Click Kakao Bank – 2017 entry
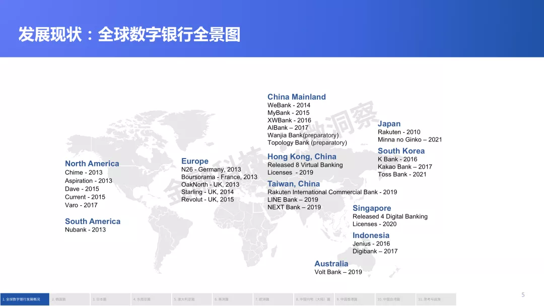 tap(405, 167)
